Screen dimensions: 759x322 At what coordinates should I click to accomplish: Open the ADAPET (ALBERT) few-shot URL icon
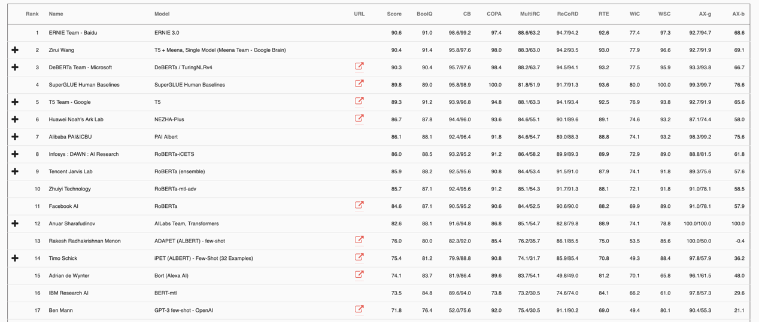click(359, 240)
